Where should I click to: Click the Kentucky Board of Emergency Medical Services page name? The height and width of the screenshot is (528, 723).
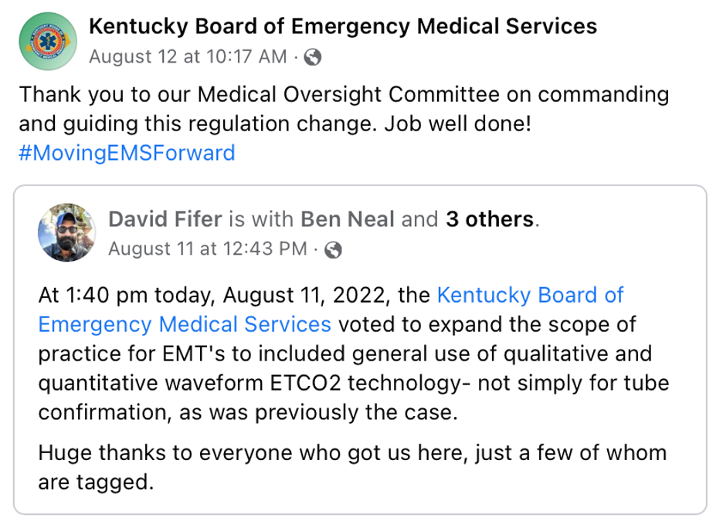coord(343,27)
